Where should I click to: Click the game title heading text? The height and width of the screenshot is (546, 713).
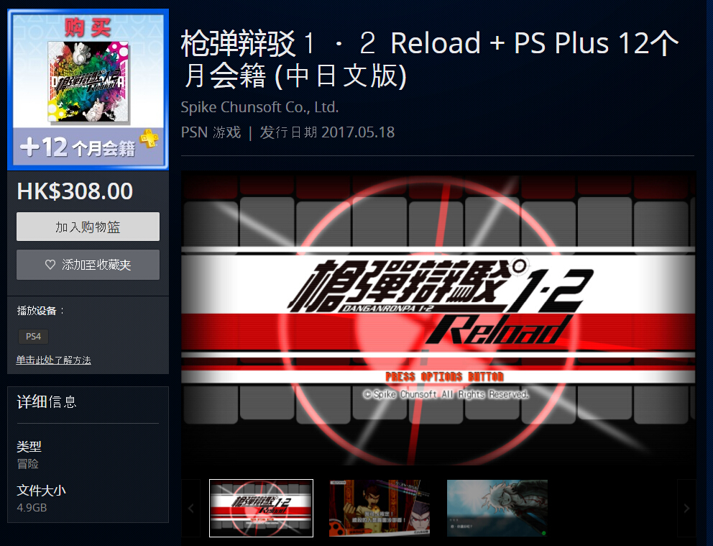[430, 59]
